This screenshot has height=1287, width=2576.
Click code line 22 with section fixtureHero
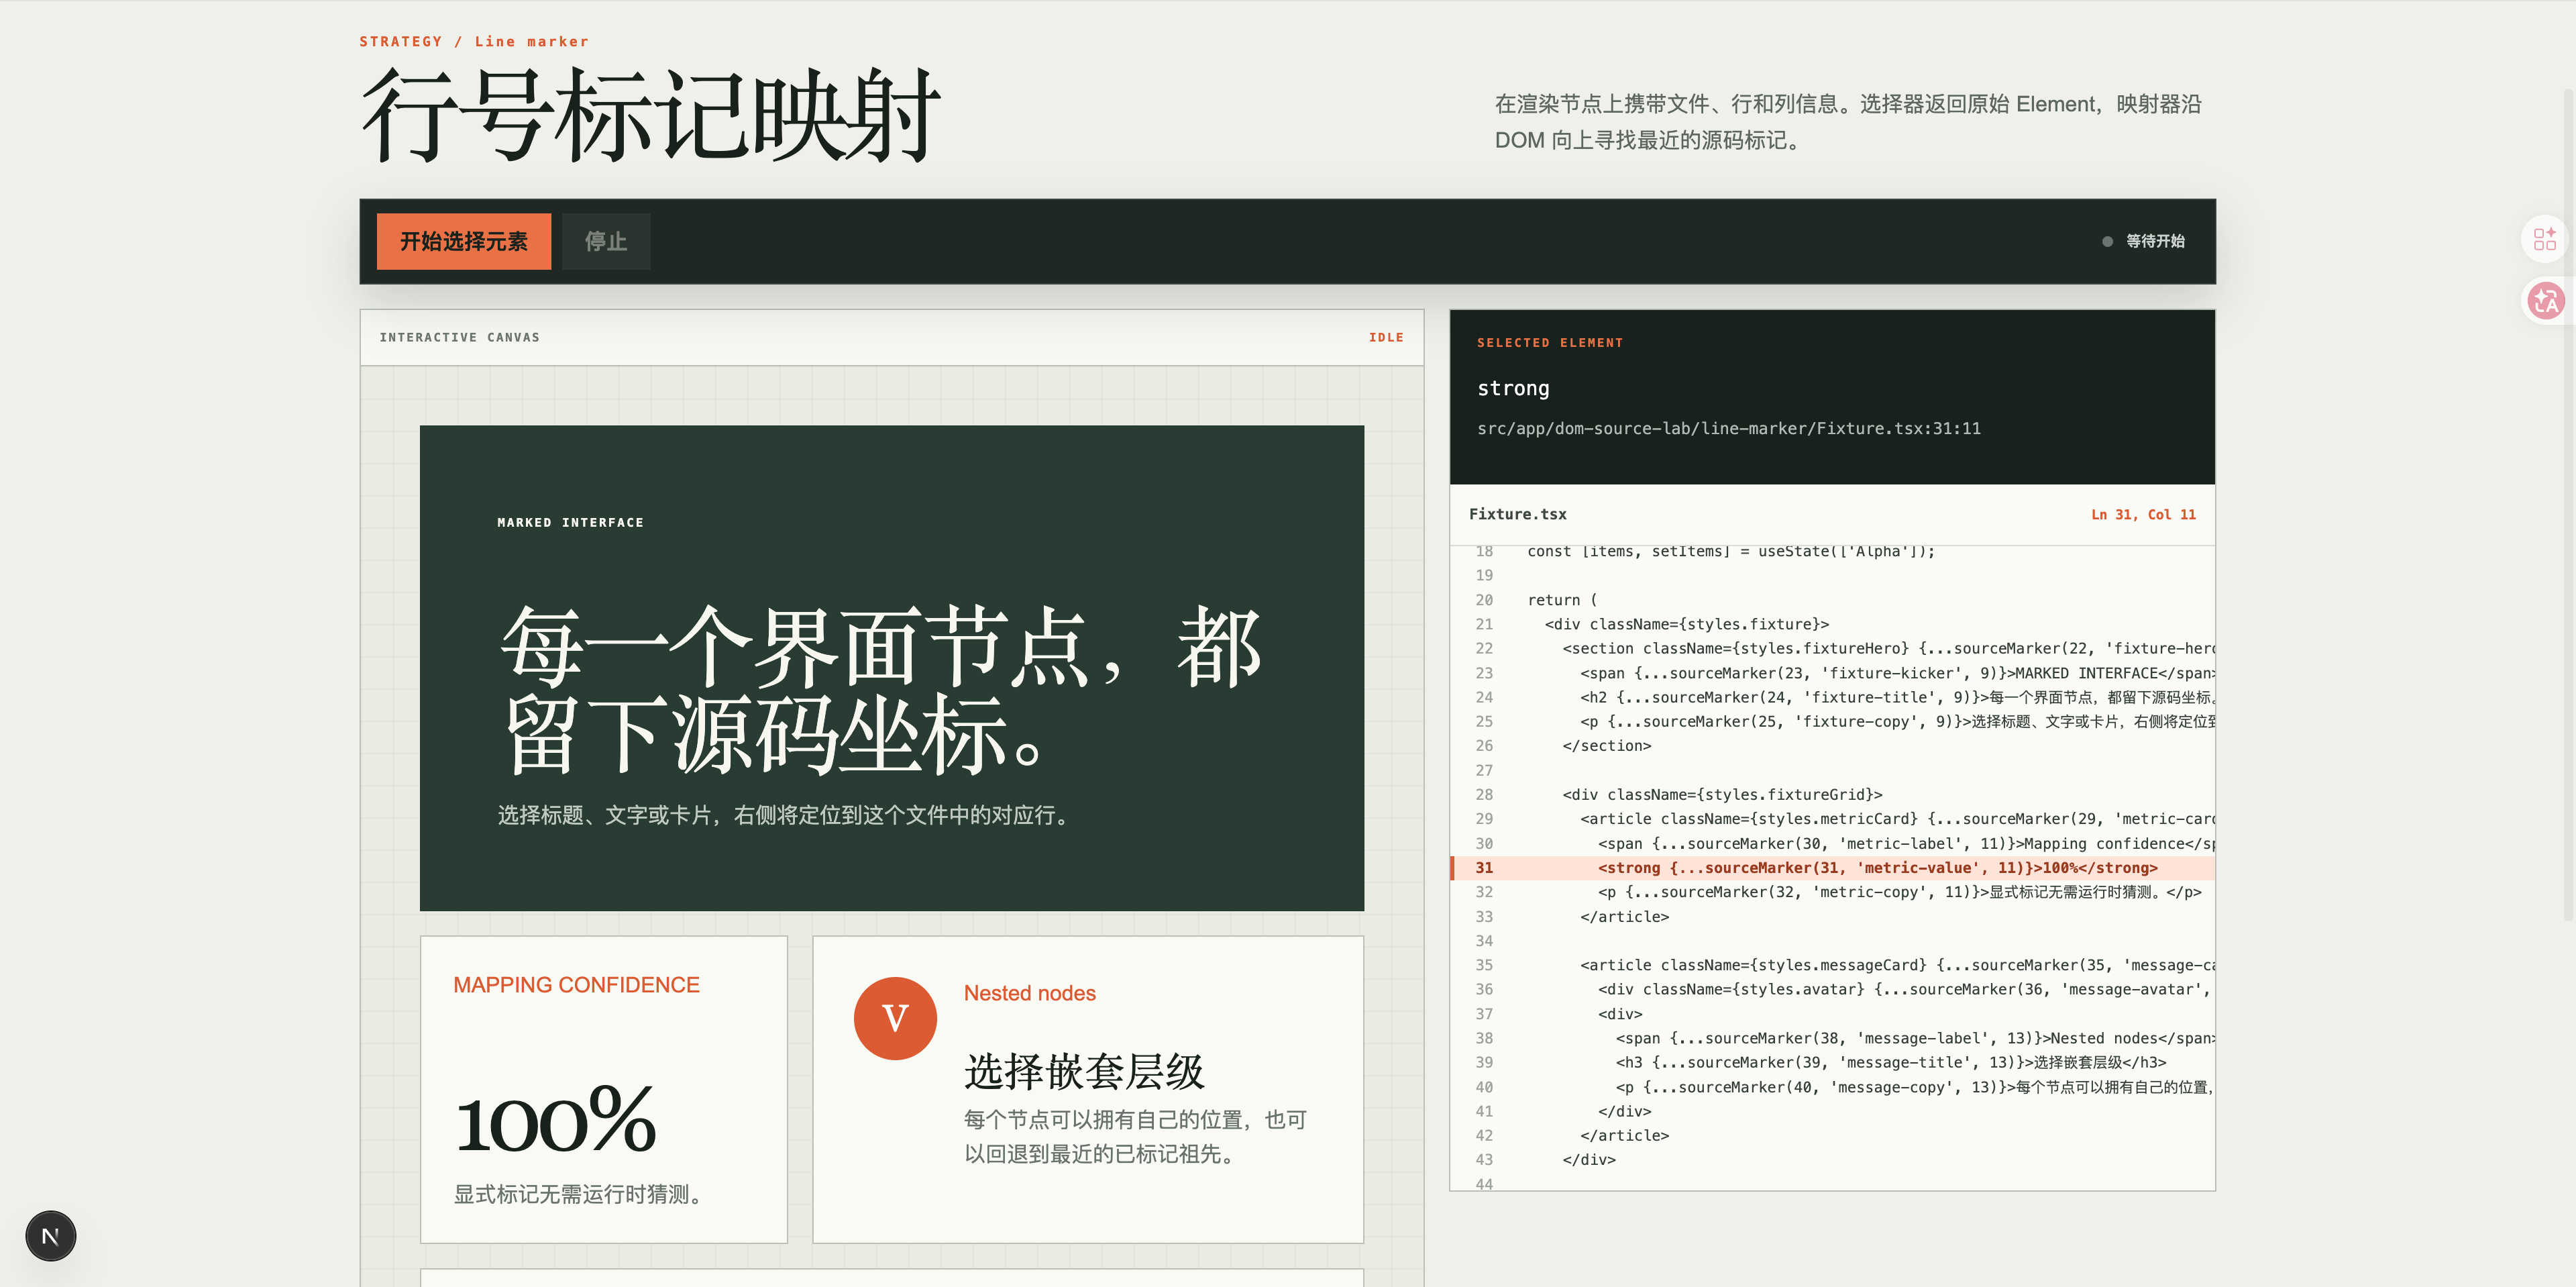(1832, 648)
